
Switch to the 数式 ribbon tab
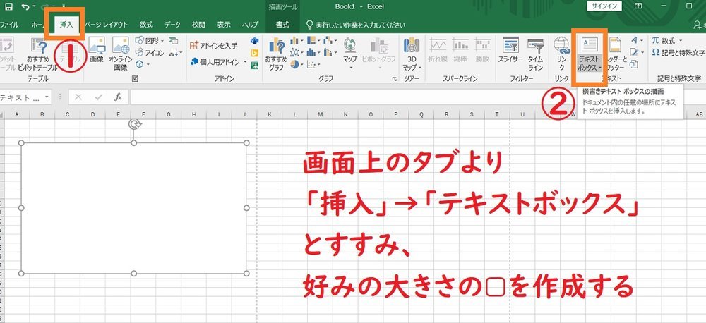146,24
